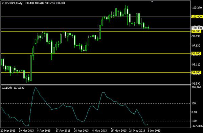Click the 3 Jun 2013 date label
The height and width of the screenshot is (133, 203).
(x=154, y=131)
